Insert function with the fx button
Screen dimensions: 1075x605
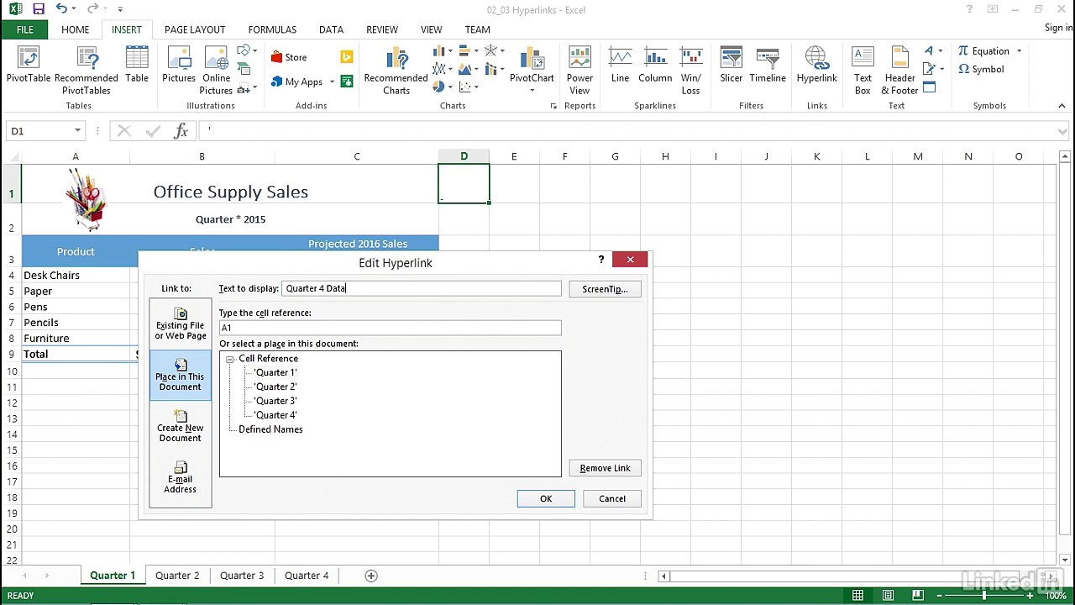click(181, 131)
